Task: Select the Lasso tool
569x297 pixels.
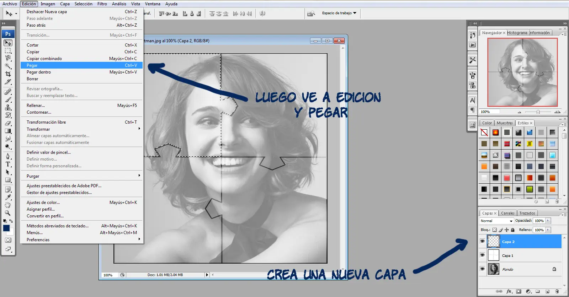Action: [8, 58]
